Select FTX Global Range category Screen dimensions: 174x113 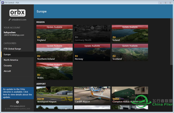tap(18, 49)
